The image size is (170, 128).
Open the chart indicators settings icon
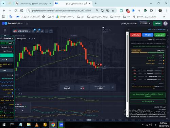33,31
